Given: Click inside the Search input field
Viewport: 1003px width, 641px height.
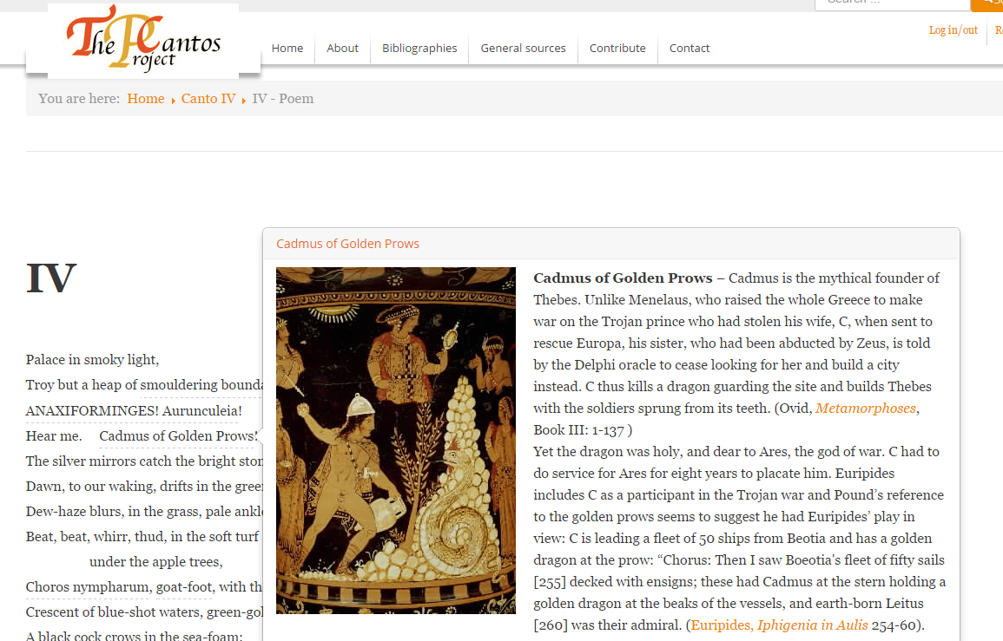Looking at the screenshot, I should click(x=893, y=3).
